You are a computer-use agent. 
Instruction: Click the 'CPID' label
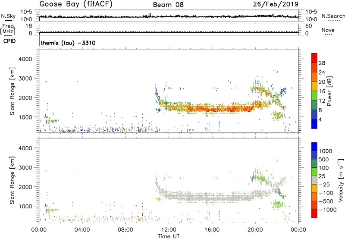click(9, 41)
